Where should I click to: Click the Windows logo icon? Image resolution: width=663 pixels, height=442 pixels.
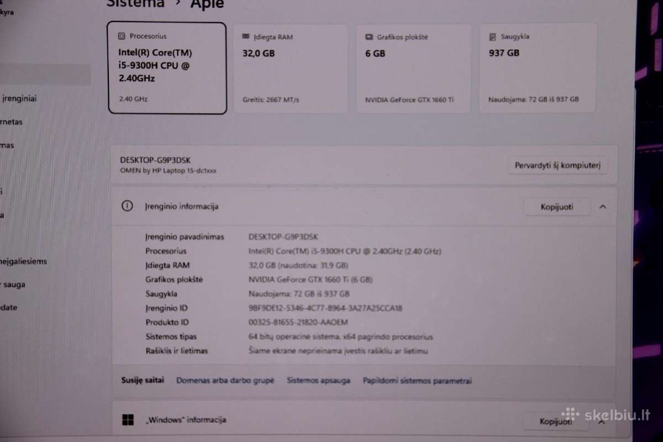[128, 420]
